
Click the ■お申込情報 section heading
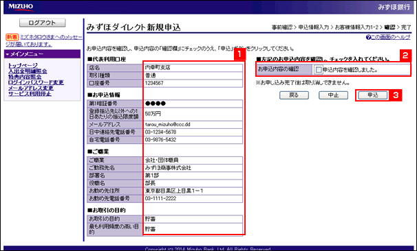click(x=104, y=95)
